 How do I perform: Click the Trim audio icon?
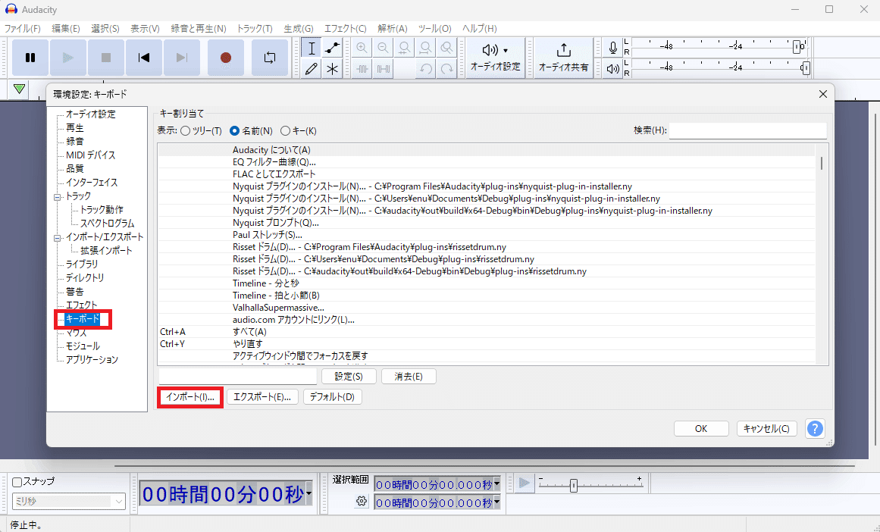point(362,69)
